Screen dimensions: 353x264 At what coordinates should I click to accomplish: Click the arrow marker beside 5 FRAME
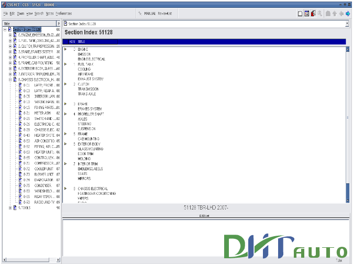point(65,134)
